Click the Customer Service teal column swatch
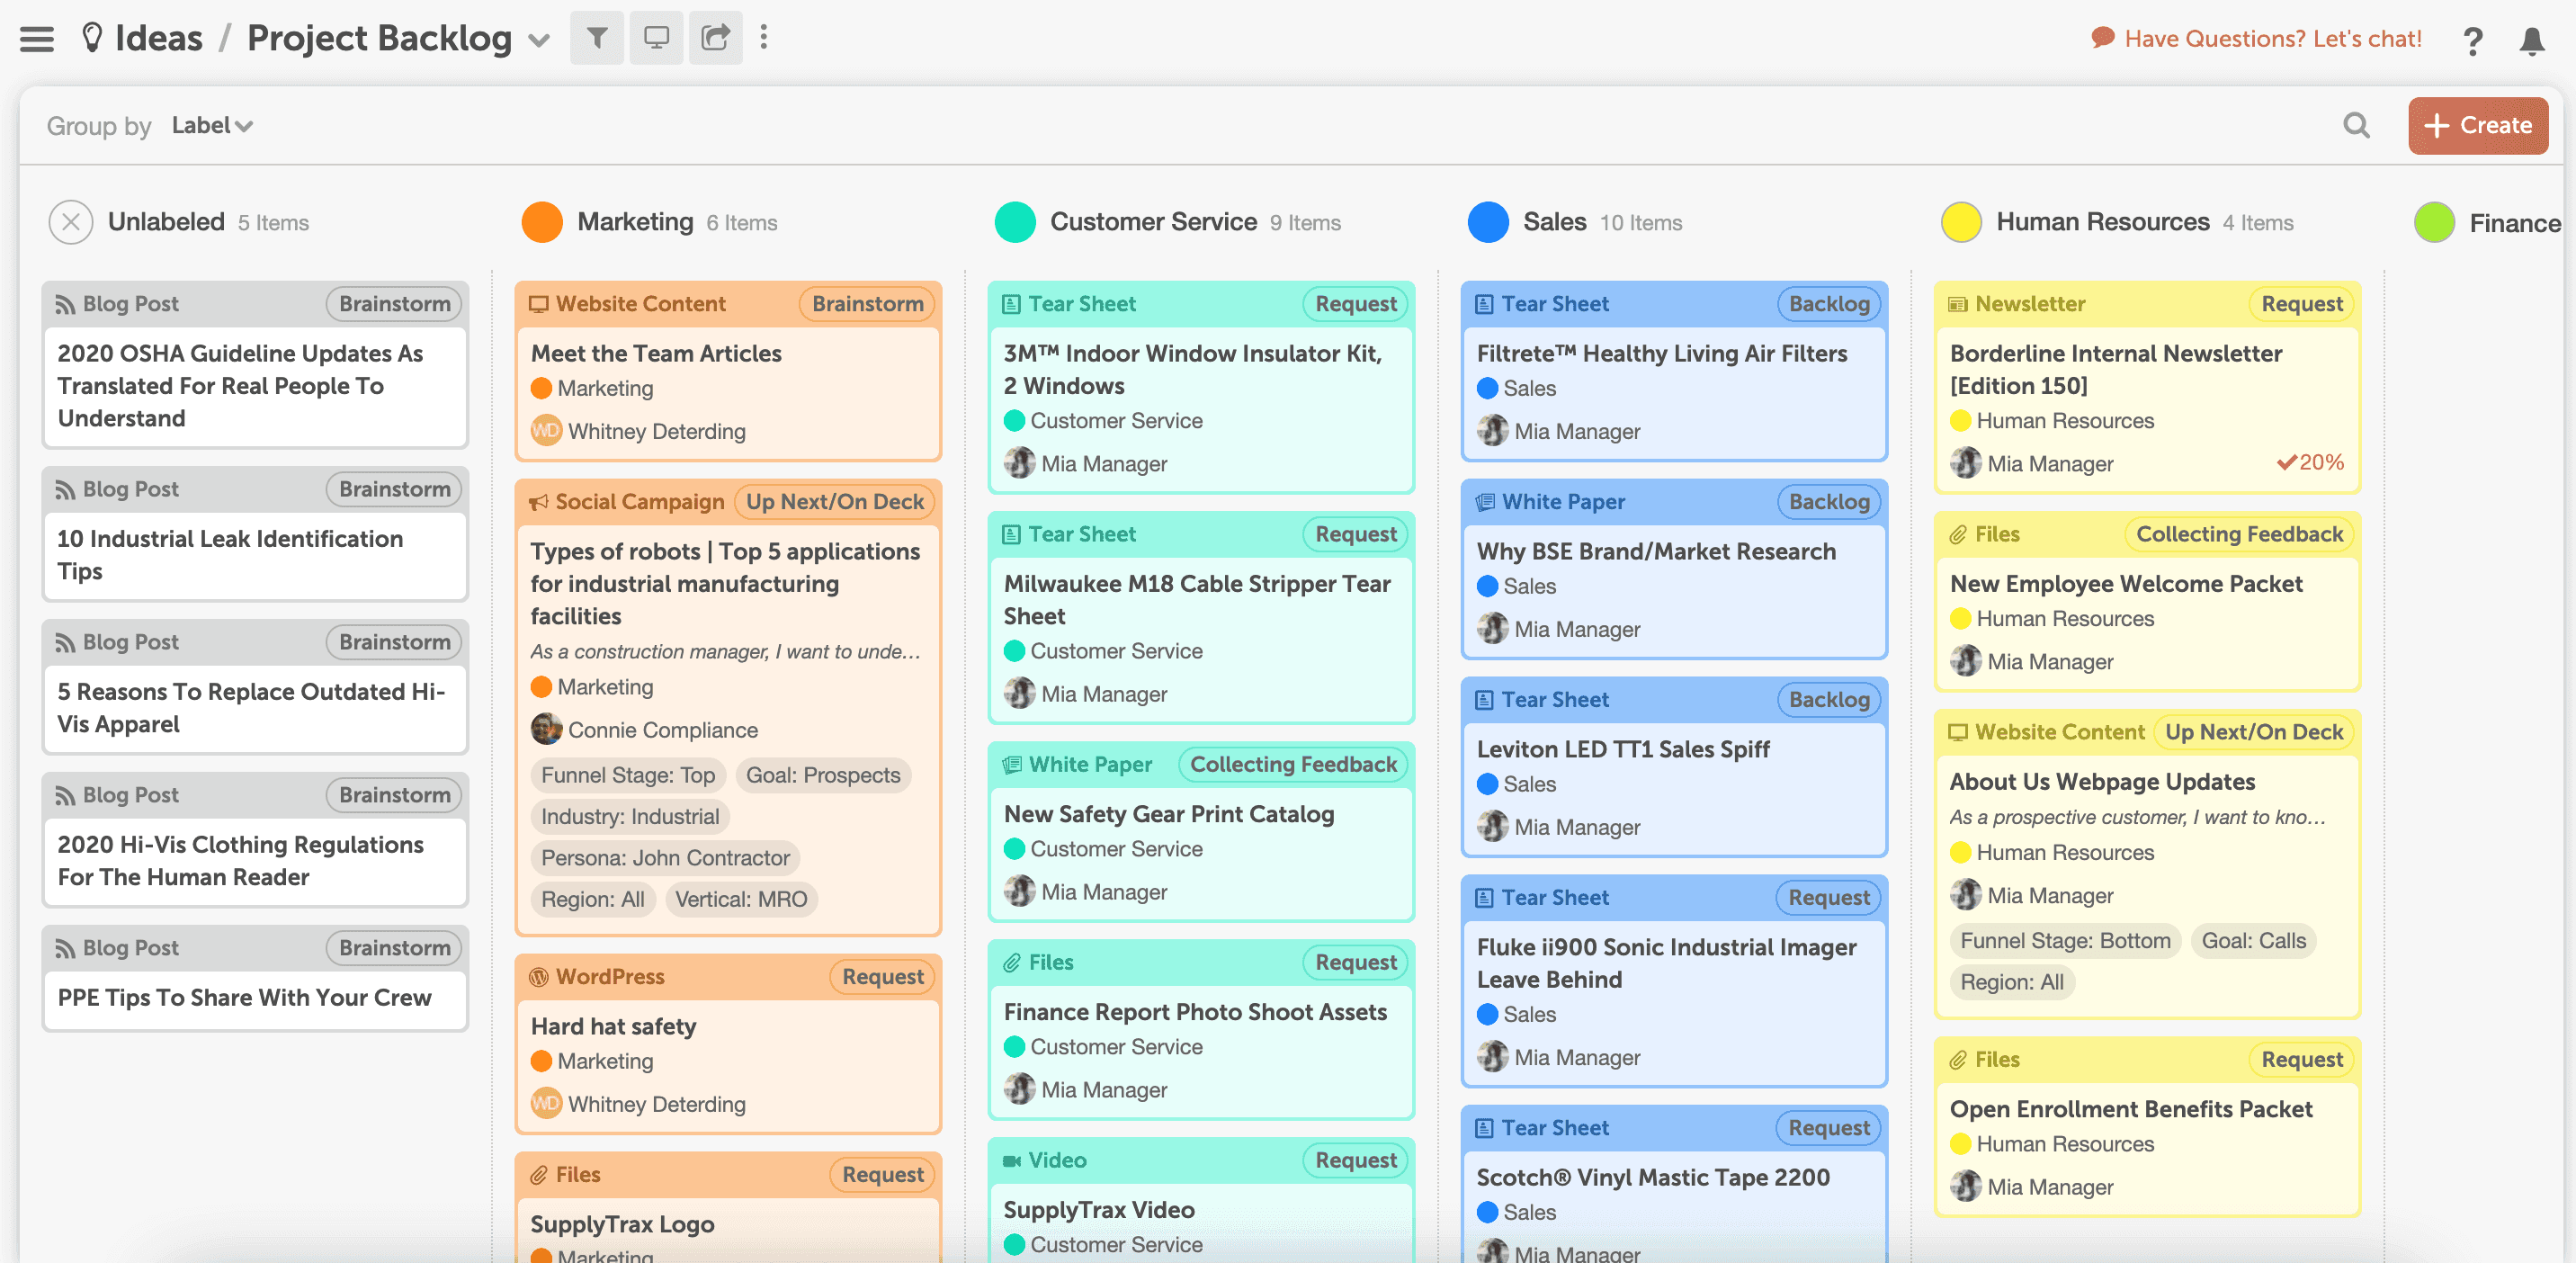Image resolution: width=2576 pixels, height=1263 pixels. click(1015, 222)
